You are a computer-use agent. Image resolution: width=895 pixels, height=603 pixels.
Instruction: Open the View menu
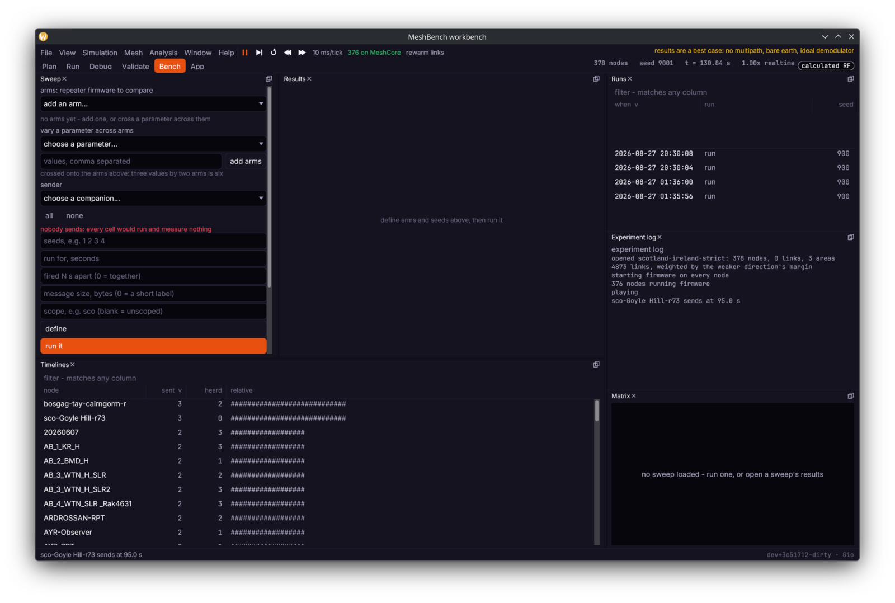pyautogui.click(x=67, y=53)
